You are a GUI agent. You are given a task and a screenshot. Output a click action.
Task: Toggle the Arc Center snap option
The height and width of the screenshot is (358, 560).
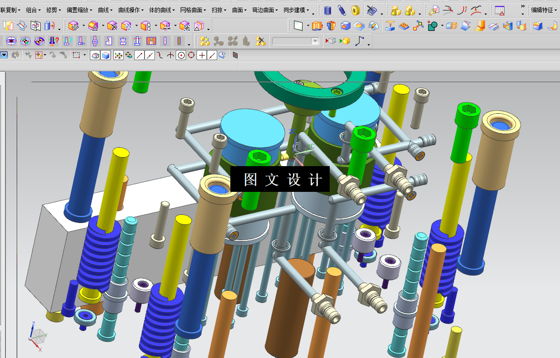click(x=181, y=56)
